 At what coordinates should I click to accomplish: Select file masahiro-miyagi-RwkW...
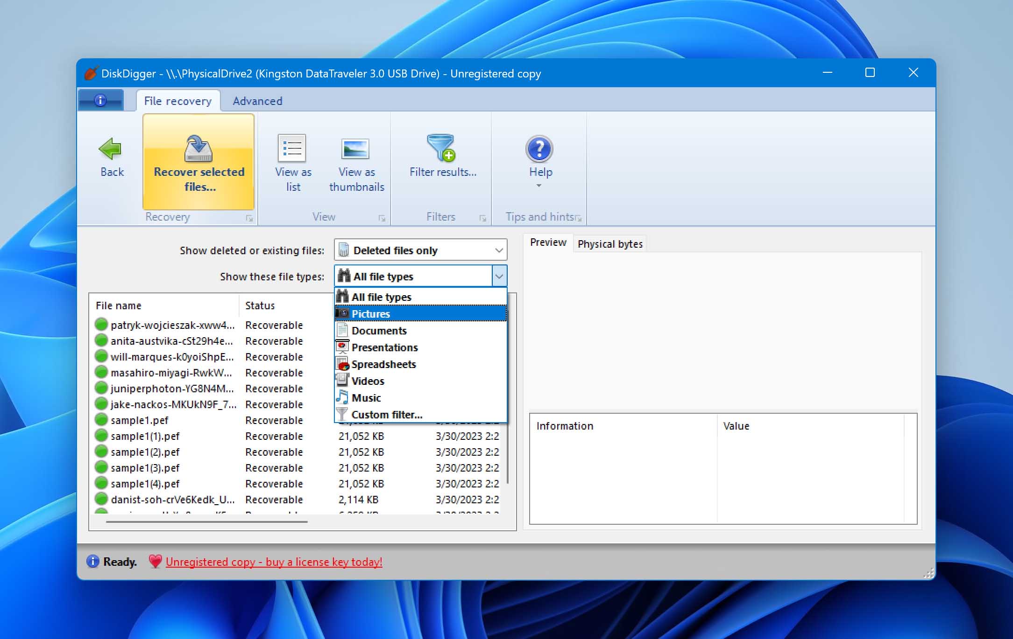(x=171, y=373)
